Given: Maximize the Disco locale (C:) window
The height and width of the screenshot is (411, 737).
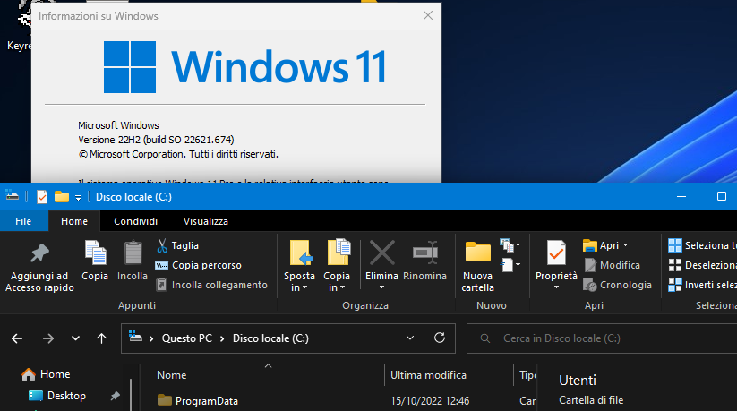Looking at the screenshot, I should tap(722, 197).
